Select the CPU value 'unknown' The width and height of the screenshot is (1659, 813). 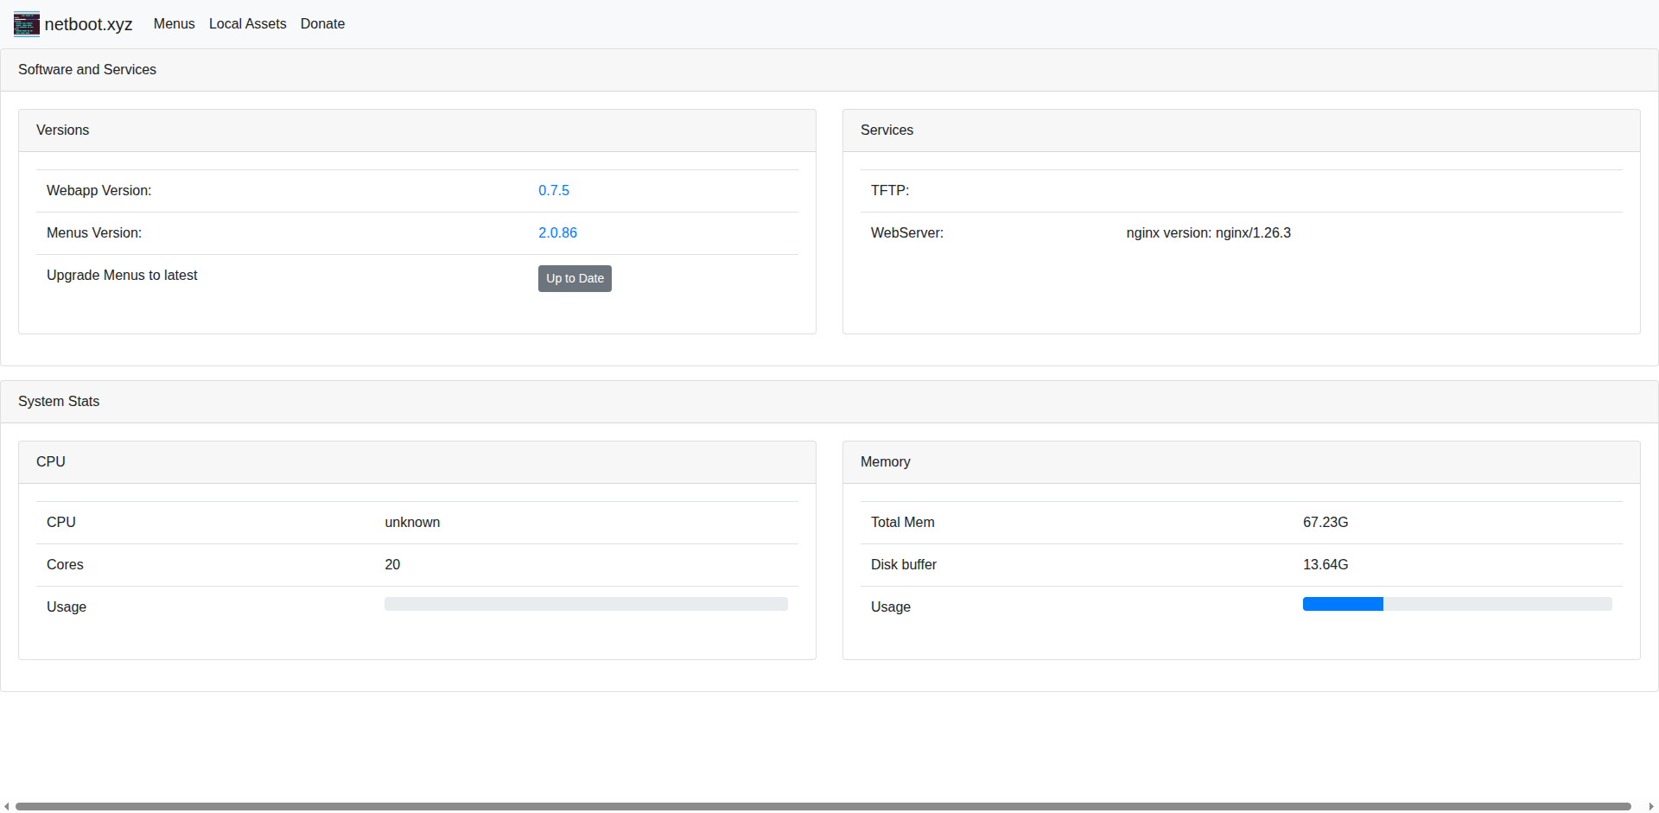(x=412, y=523)
